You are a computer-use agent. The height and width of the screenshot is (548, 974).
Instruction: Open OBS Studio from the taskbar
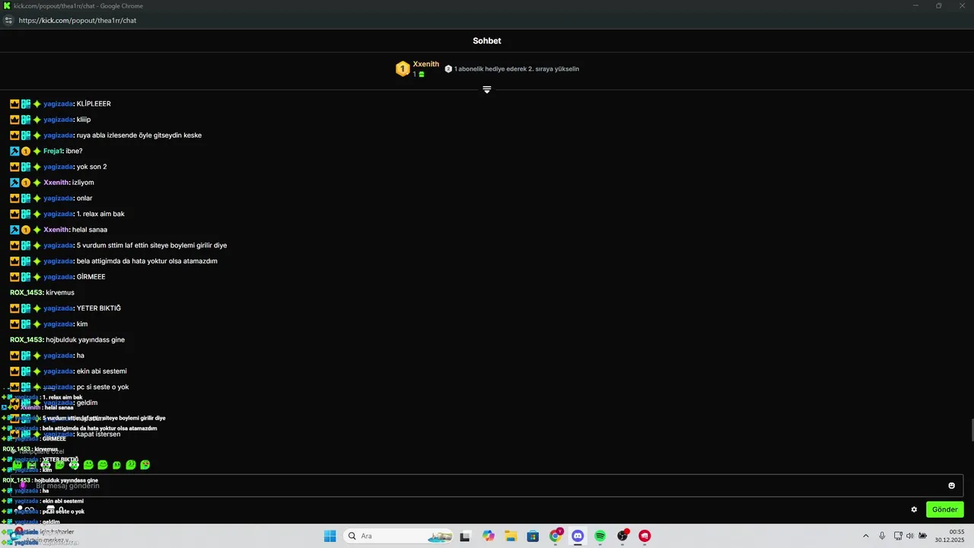pos(622,536)
